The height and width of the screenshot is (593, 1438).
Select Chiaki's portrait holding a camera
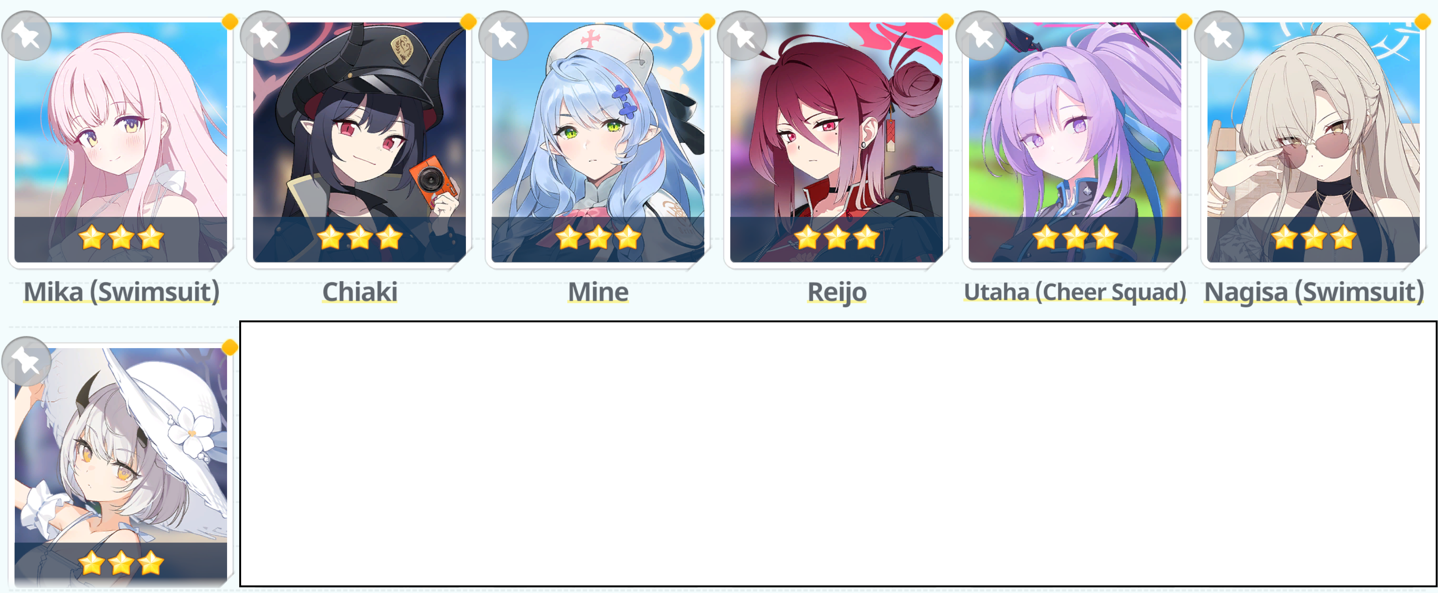coord(359,142)
